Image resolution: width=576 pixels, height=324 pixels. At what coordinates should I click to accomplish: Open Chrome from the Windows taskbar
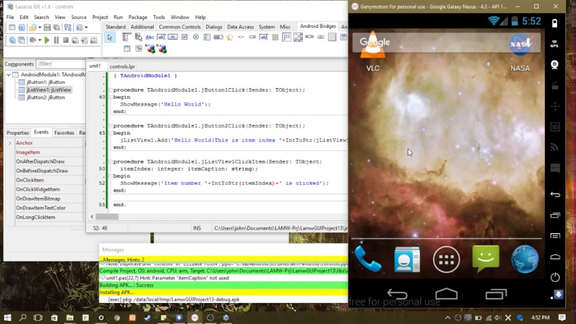pyautogui.click(x=117, y=318)
